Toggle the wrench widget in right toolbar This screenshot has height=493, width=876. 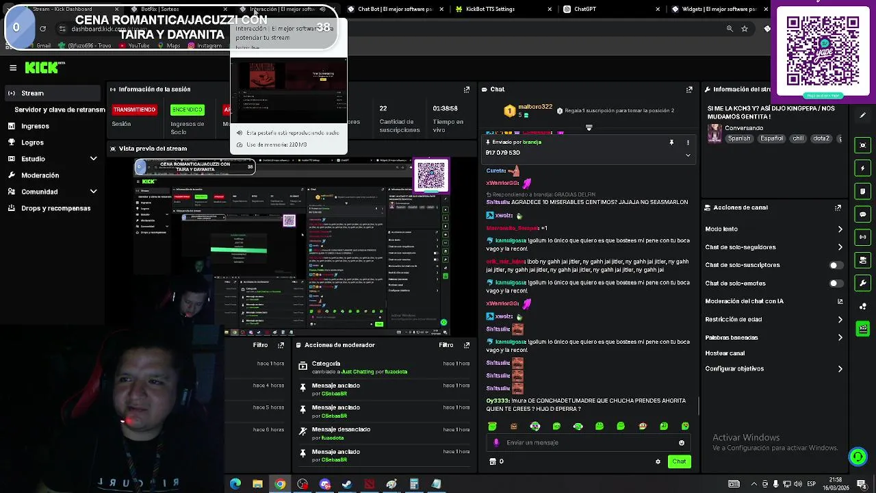[863, 283]
